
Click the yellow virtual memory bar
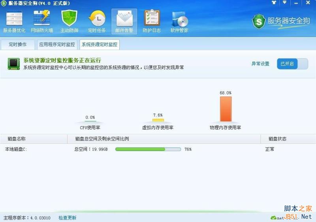[158, 120]
